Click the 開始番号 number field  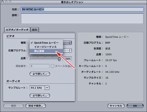tap(39, 66)
